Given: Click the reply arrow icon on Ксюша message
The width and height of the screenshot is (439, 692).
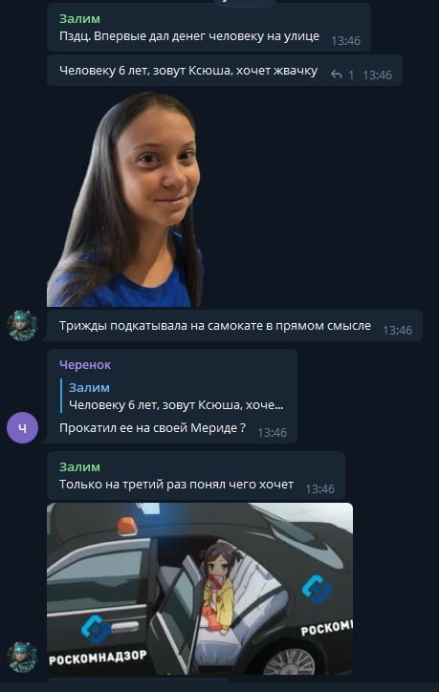Looking at the screenshot, I should (337, 75).
